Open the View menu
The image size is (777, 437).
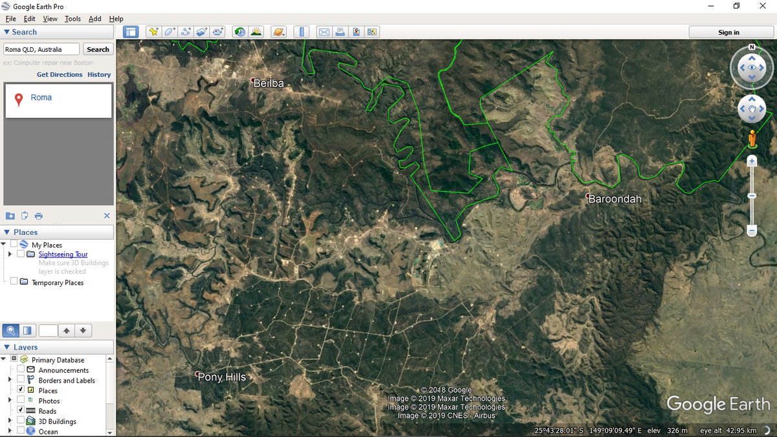pyautogui.click(x=50, y=19)
